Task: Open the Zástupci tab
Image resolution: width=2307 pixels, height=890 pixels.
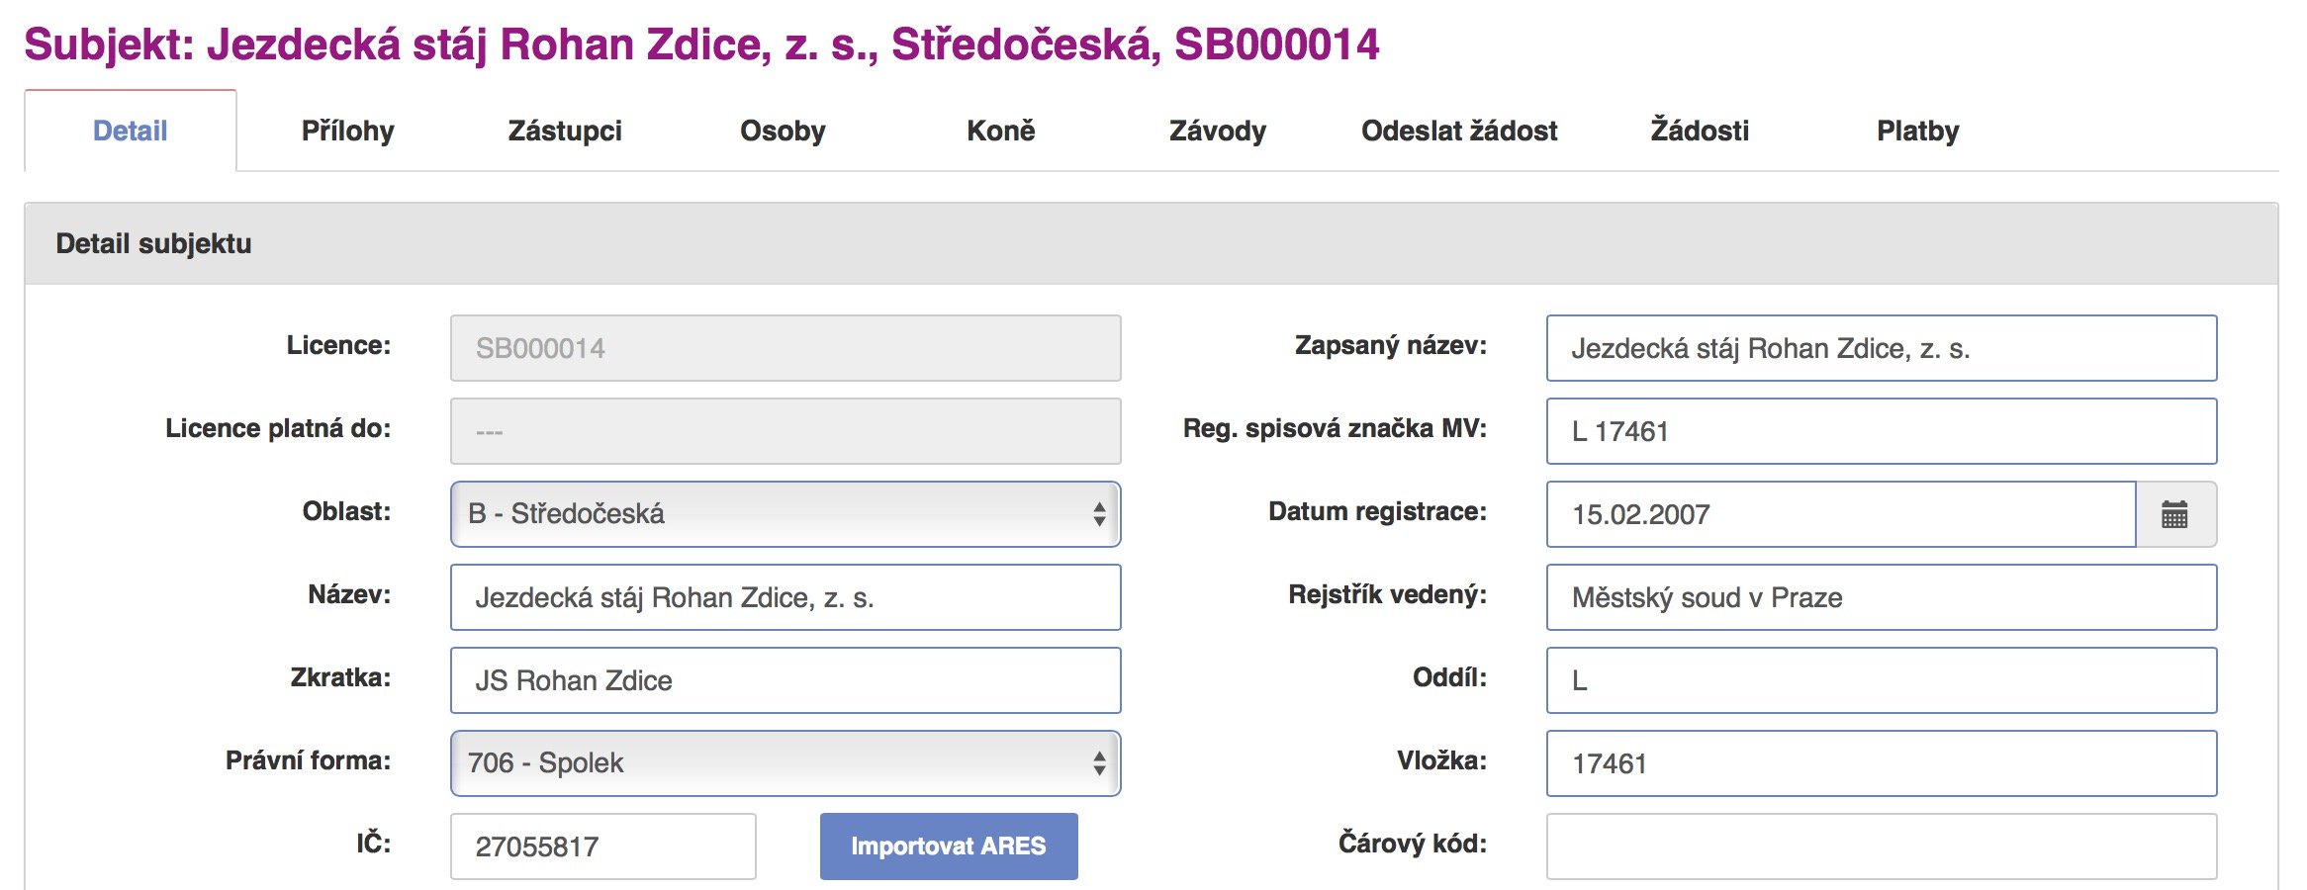Action: [x=565, y=131]
